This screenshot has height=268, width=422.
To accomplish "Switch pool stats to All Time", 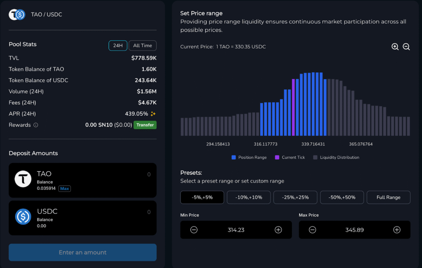I will point(143,46).
